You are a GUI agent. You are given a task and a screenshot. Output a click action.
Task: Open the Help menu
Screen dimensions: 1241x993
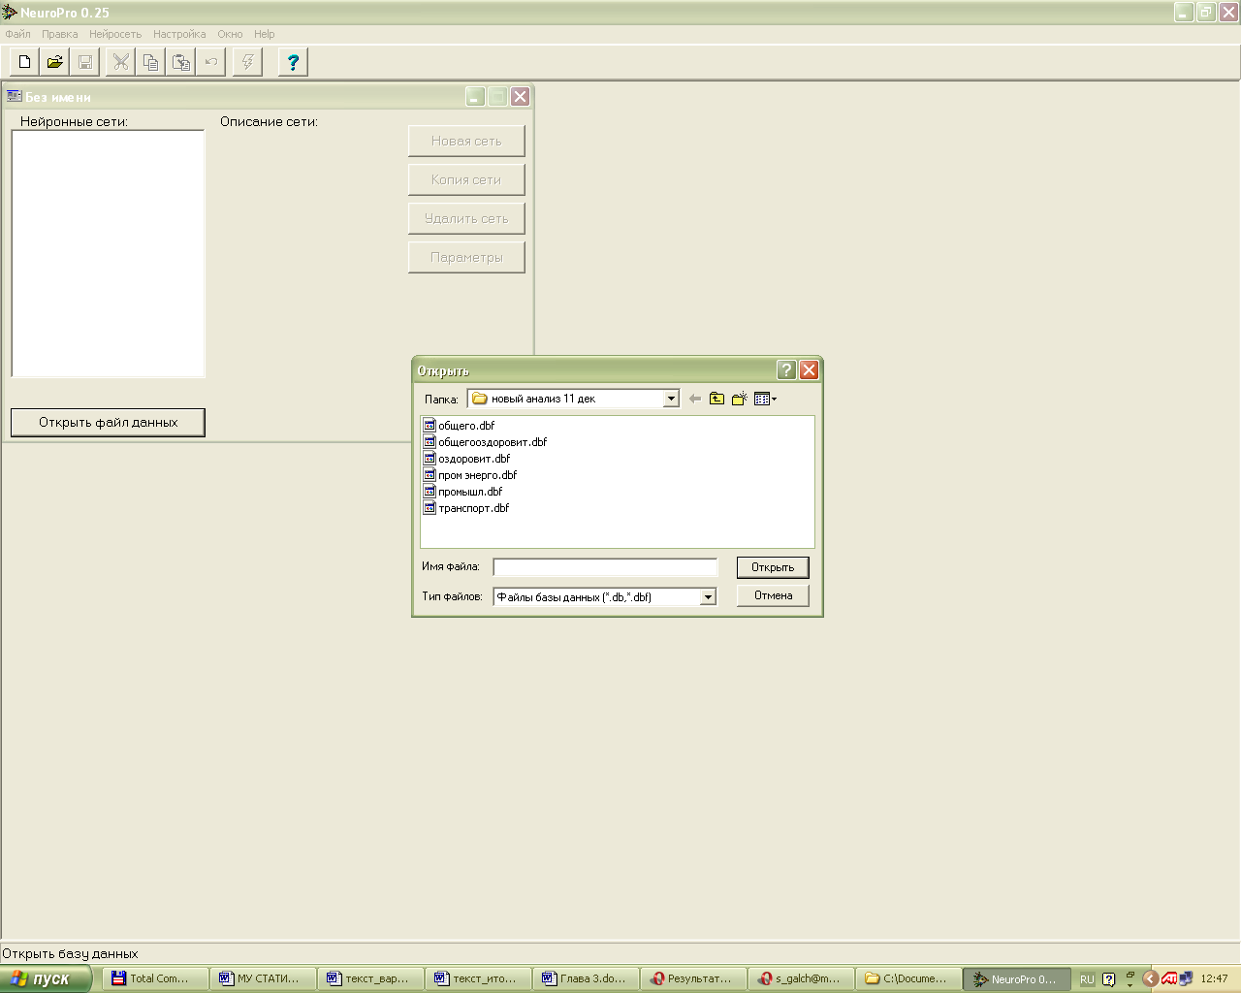[265, 34]
